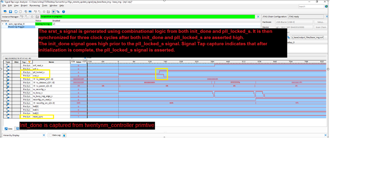Image resolution: width=387 pixels, height=191 pixels.
Task: Open the Tools menu
Action: point(45,5)
